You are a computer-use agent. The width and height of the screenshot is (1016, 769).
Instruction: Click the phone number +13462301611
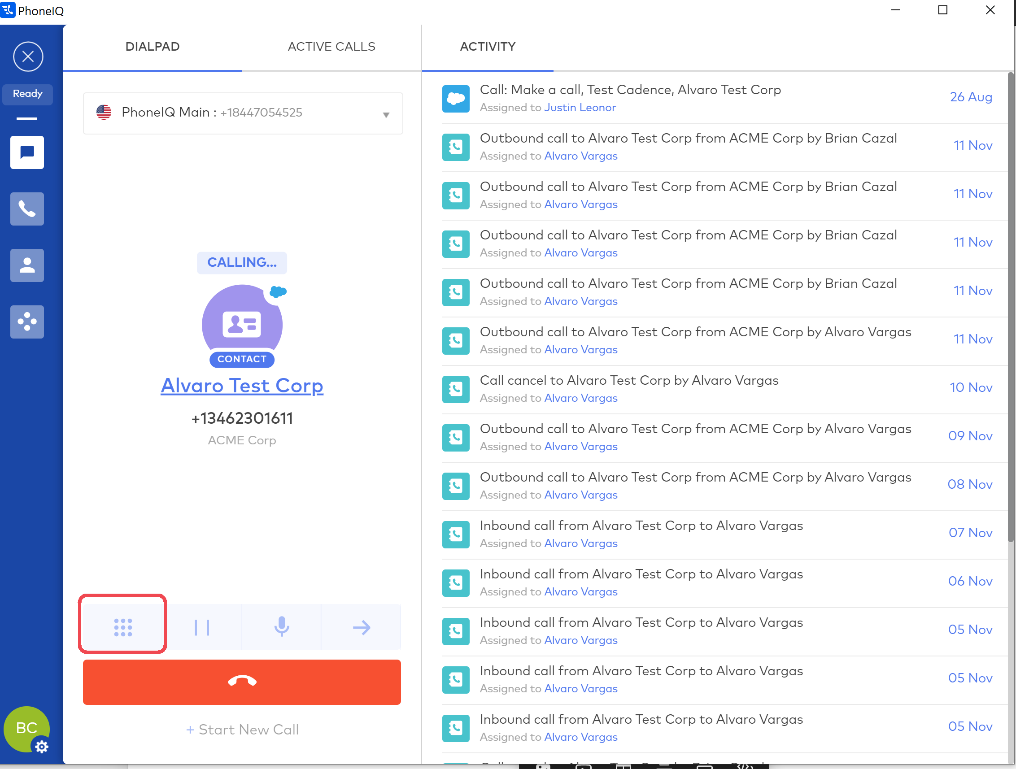point(242,418)
